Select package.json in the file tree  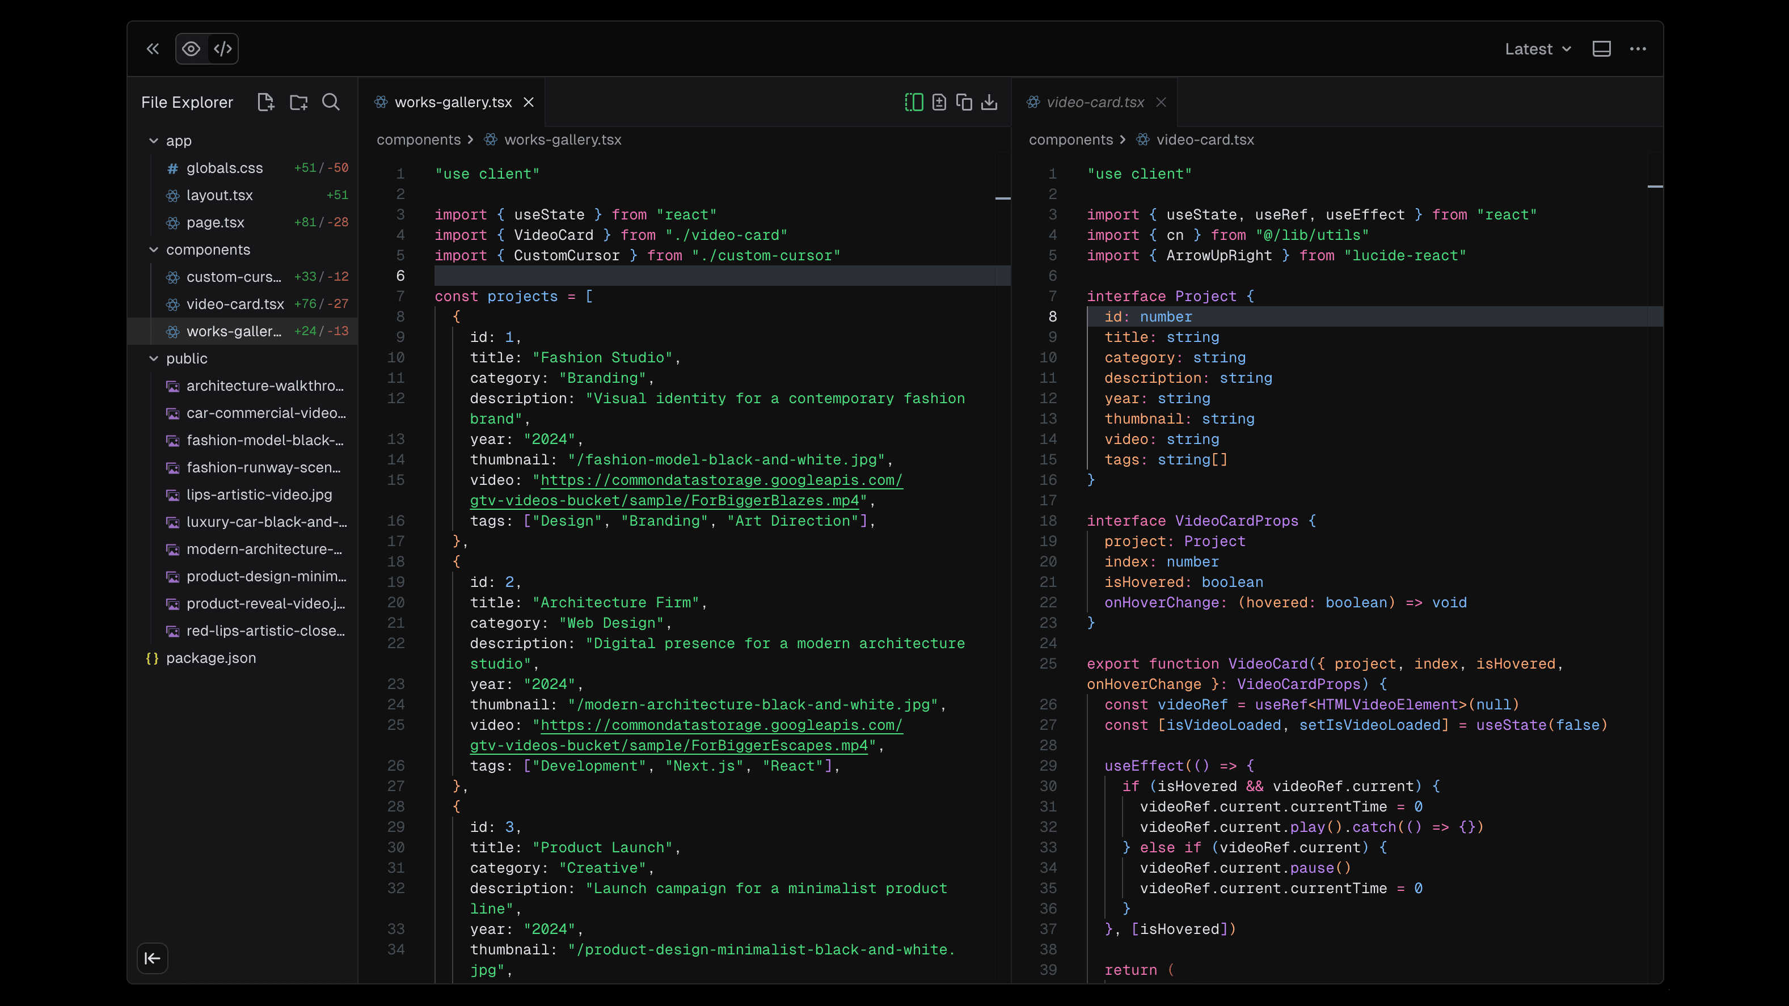click(x=210, y=658)
